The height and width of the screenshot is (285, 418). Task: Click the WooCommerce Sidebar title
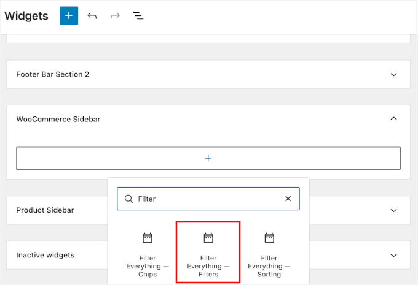pyautogui.click(x=58, y=119)
